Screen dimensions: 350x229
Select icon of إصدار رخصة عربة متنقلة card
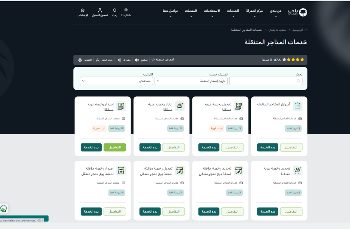pos(121,106)
